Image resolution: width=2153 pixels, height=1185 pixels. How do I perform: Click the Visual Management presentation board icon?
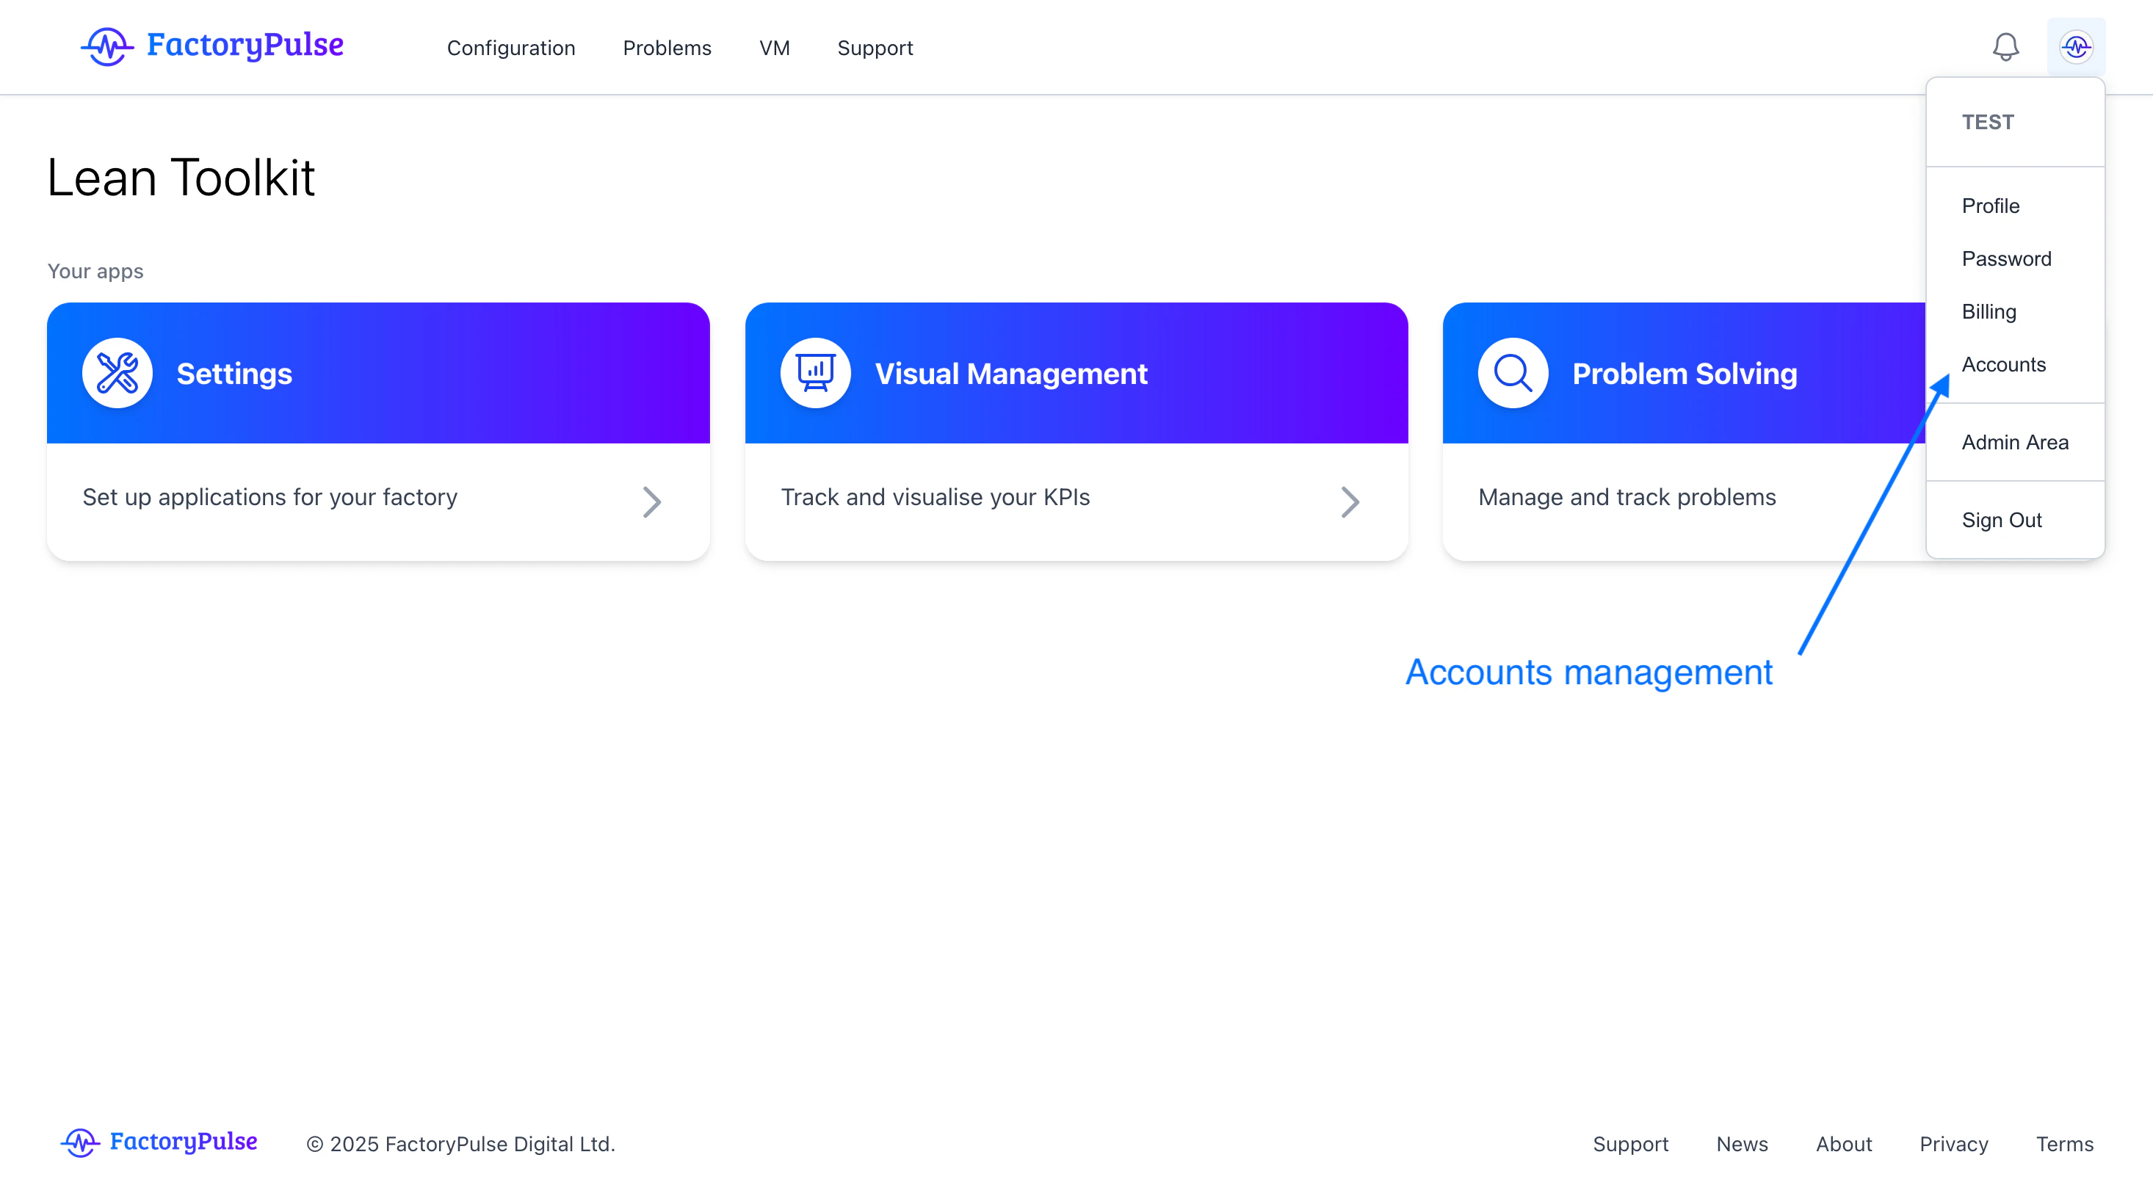coord(815,373)
